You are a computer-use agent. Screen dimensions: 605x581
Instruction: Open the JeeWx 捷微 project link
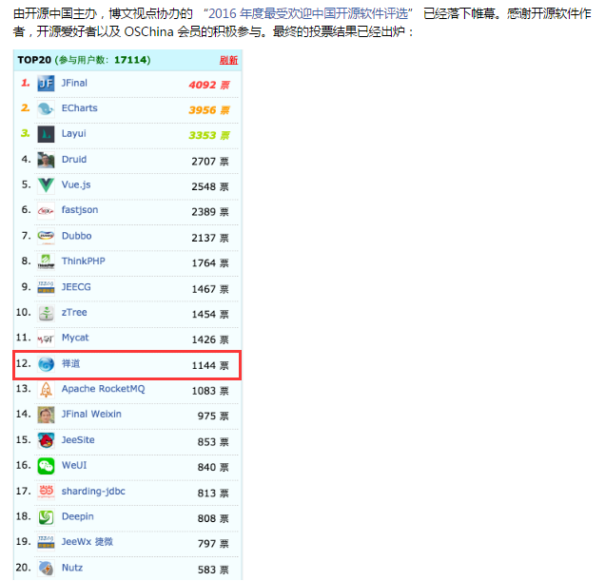coord(88,542)
